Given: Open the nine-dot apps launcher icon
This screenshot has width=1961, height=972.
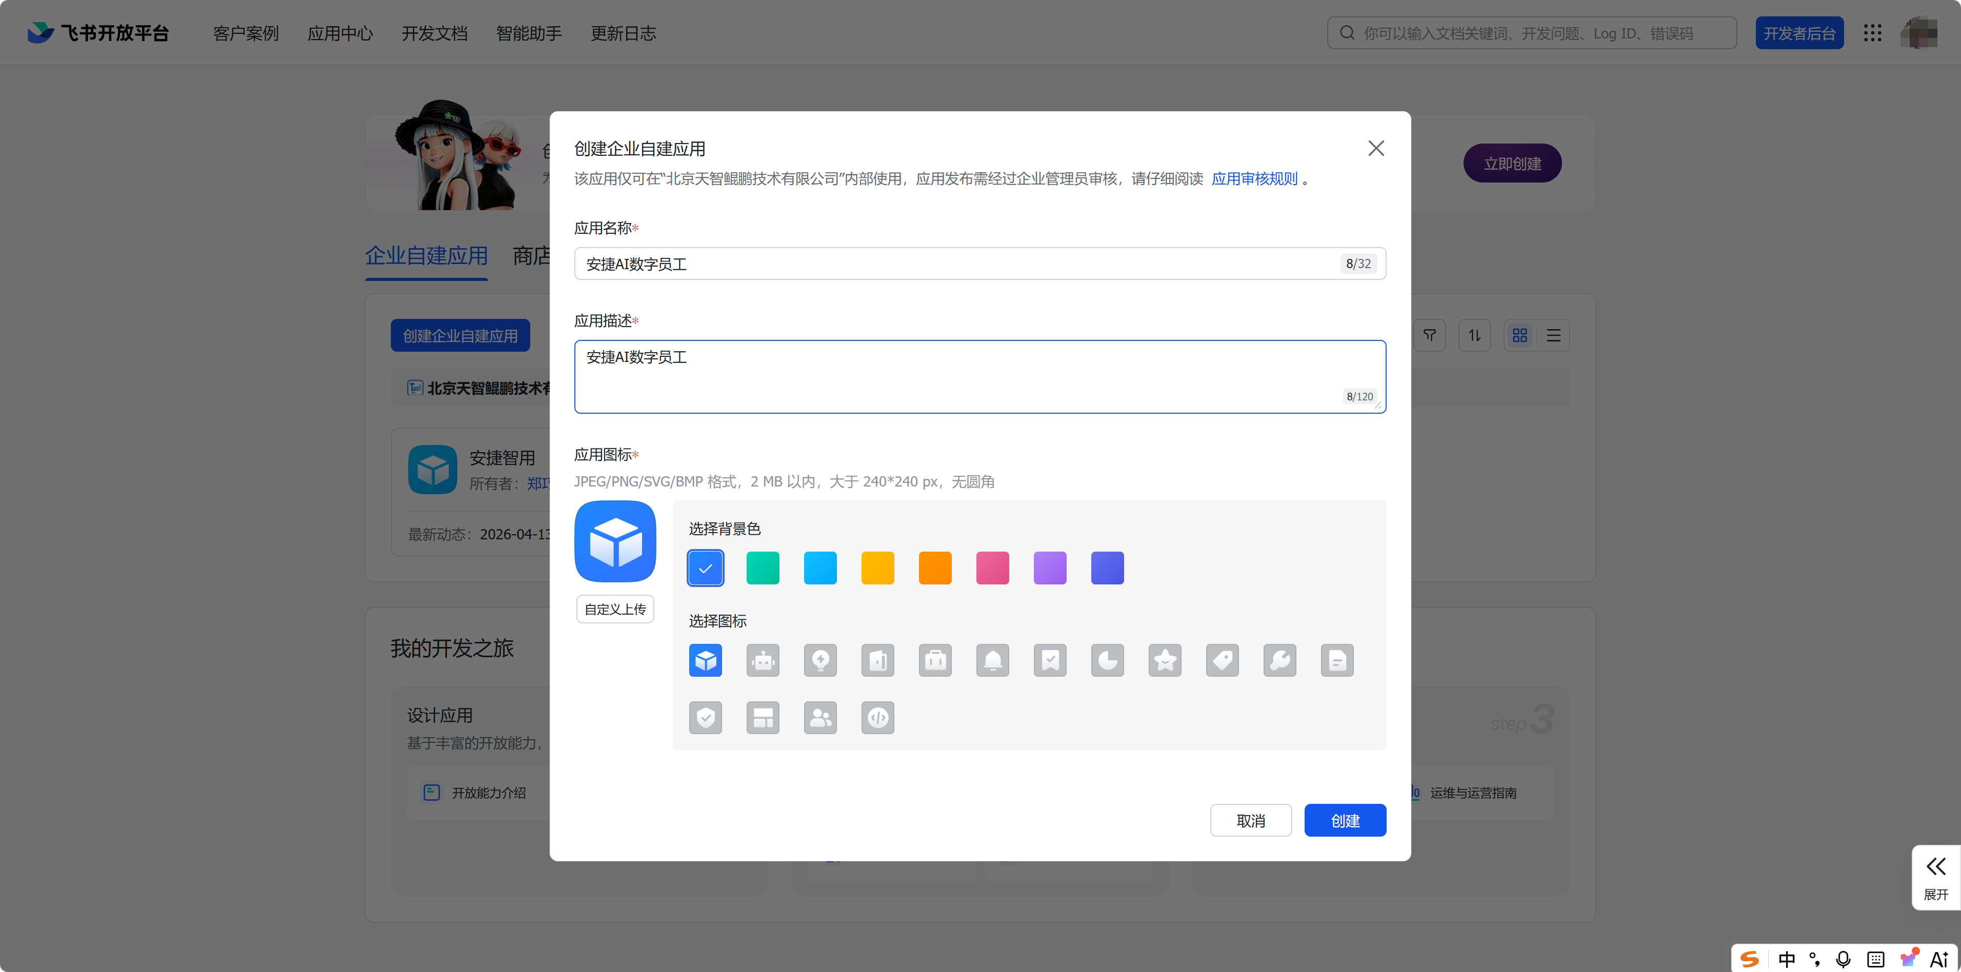Looking at the screenshot, I should (1873, 33).
